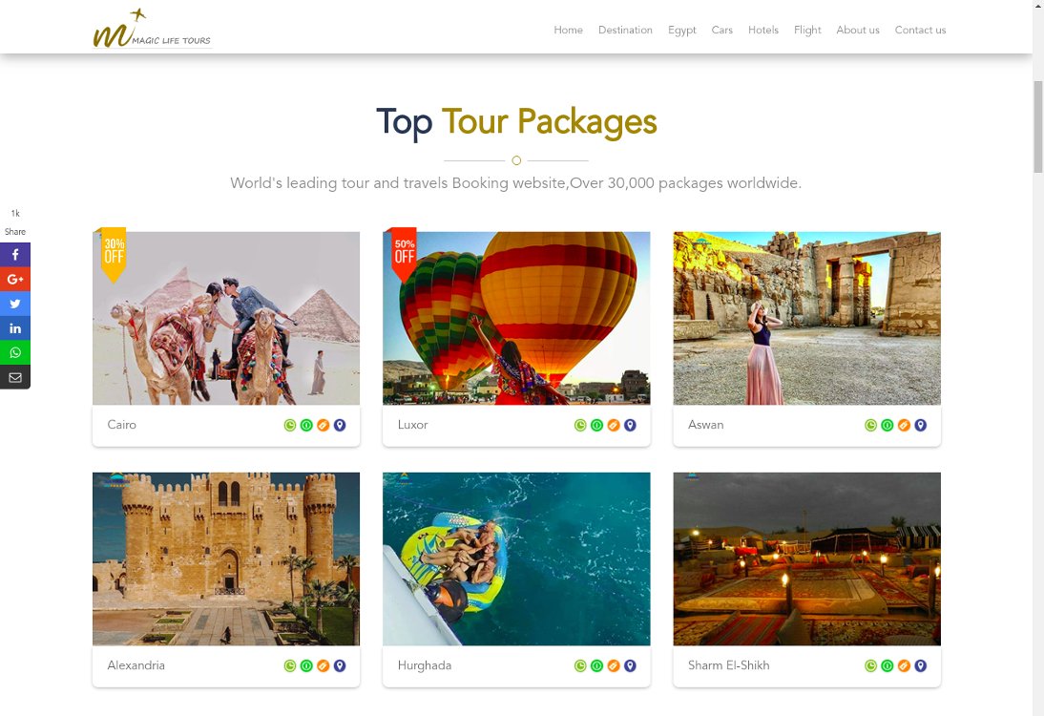Click Hurghada card's green info icon

[596, 665]
